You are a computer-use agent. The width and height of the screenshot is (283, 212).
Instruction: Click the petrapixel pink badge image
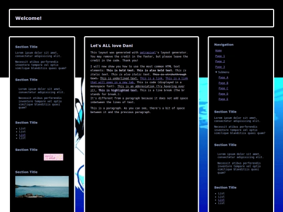pyautogui.click(x=53, y=157)
